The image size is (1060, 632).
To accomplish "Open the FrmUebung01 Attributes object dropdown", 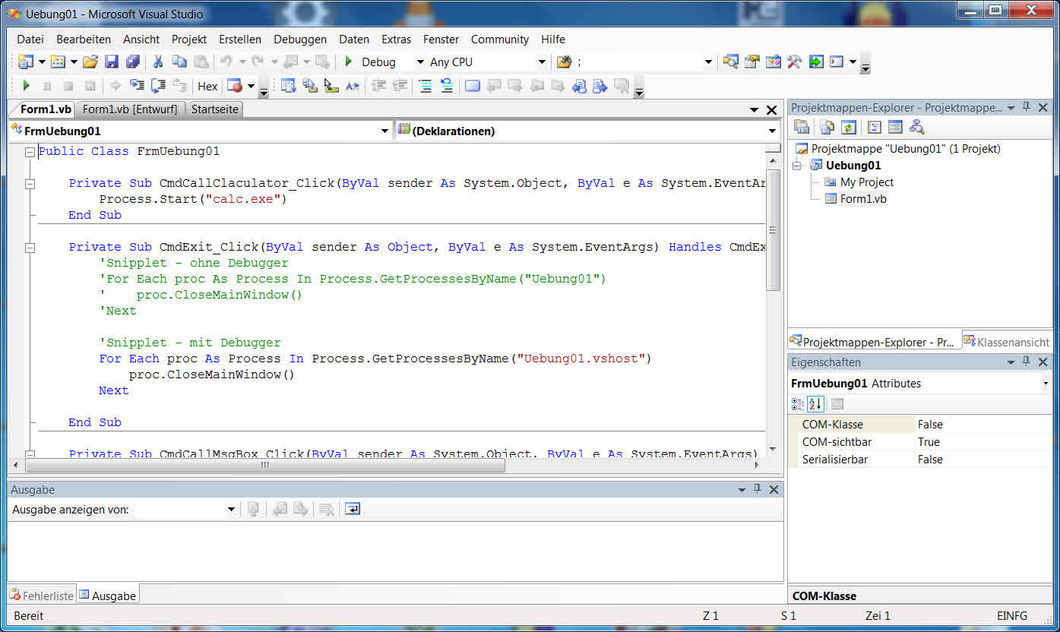I will point(1046,383).
